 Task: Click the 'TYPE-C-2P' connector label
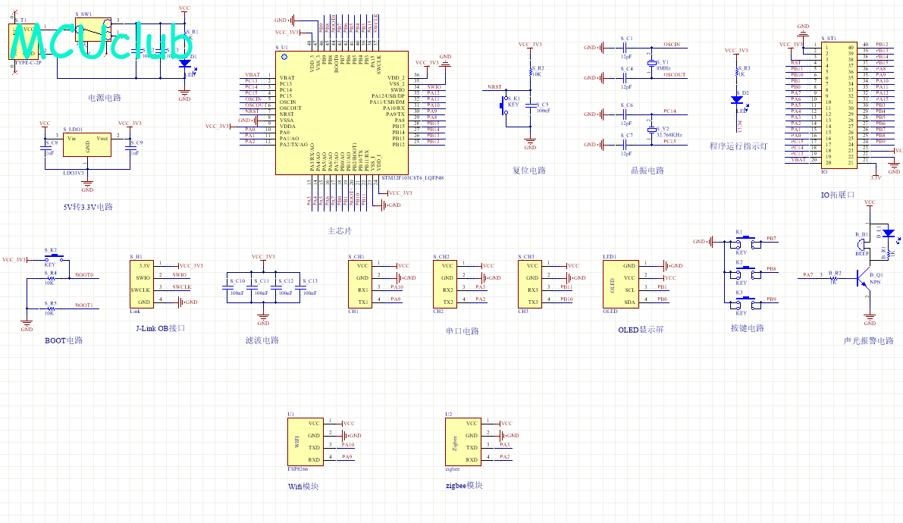28,63
